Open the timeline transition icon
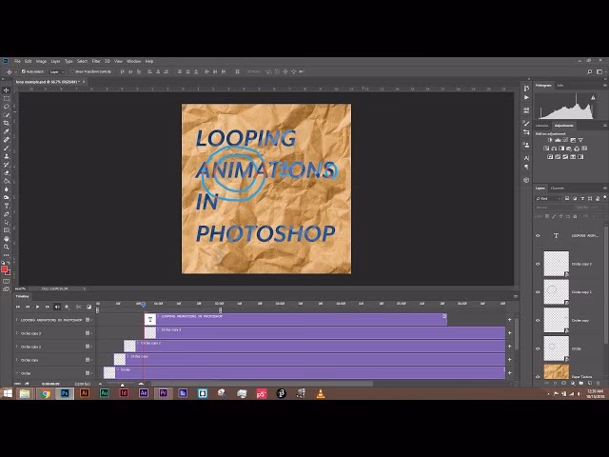Image resolution: width=609 pixels, height=457 pixels. (x=88, y=307)
